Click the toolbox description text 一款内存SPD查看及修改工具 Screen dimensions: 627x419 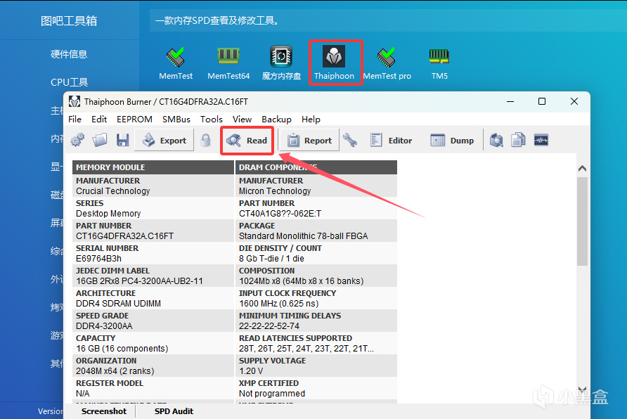click(x=217, y=20)
